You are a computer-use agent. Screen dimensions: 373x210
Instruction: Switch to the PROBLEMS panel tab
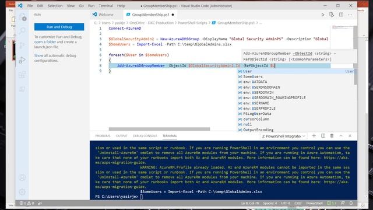pyautogui.click(x=103, y=136)
